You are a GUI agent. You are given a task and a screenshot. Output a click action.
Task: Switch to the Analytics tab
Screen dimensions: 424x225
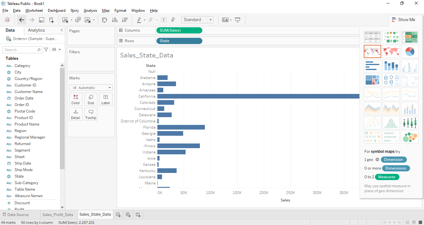pyautogui.click(x=36, y=30)
